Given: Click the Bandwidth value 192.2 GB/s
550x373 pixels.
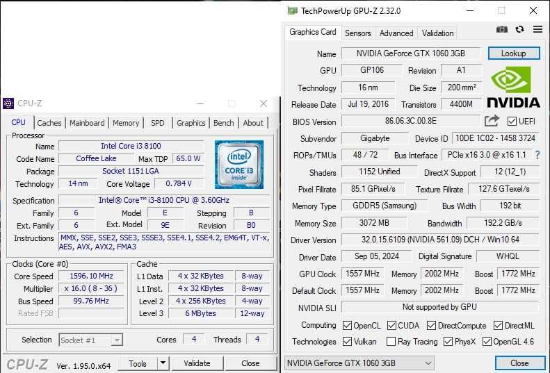Looking at the screenshot, I should 503,223.
